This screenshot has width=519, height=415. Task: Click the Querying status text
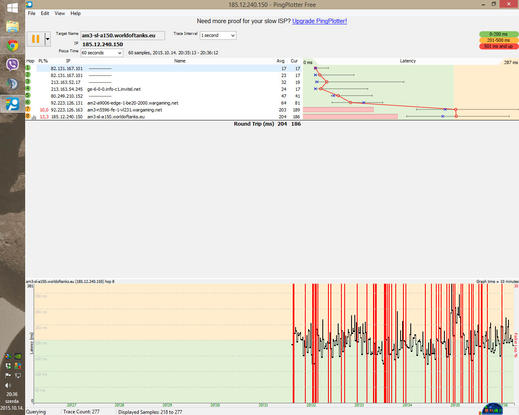(36, 412)
